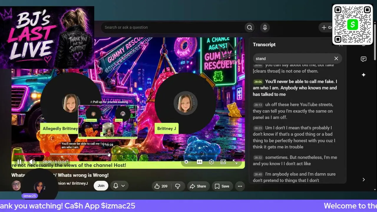Toggle the autoplay switch in the player
The image size is (377, 212).
click(x=186, y=162)
